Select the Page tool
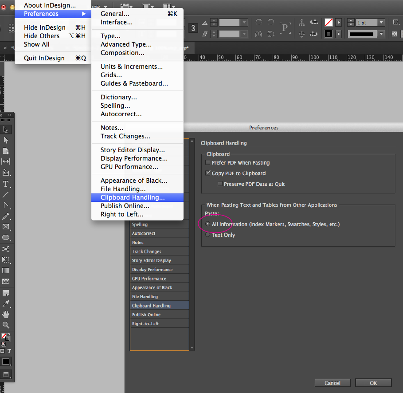 6,151
